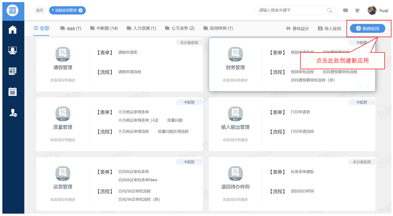Image resolution: width=393 pixels, height=216 pixels.
Task: Close the 流程应用管理 tab
Action: [81, 10]
